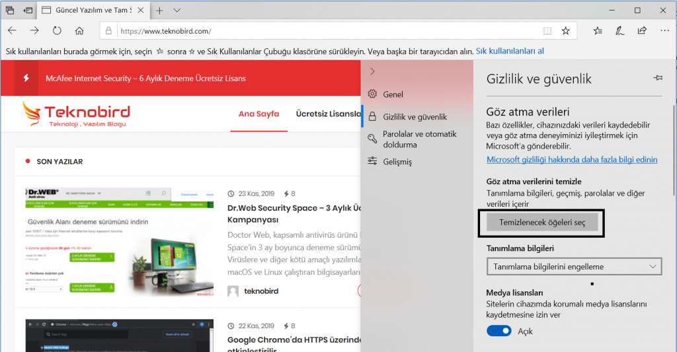Open Microsoft gizliliği hakkında link
Viewport: 677px width, 352px height.
(572, 159)
